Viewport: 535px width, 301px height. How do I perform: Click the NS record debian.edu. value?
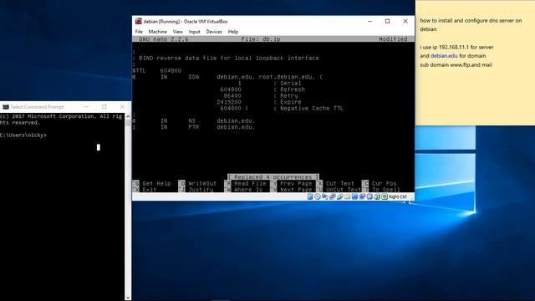236,120
